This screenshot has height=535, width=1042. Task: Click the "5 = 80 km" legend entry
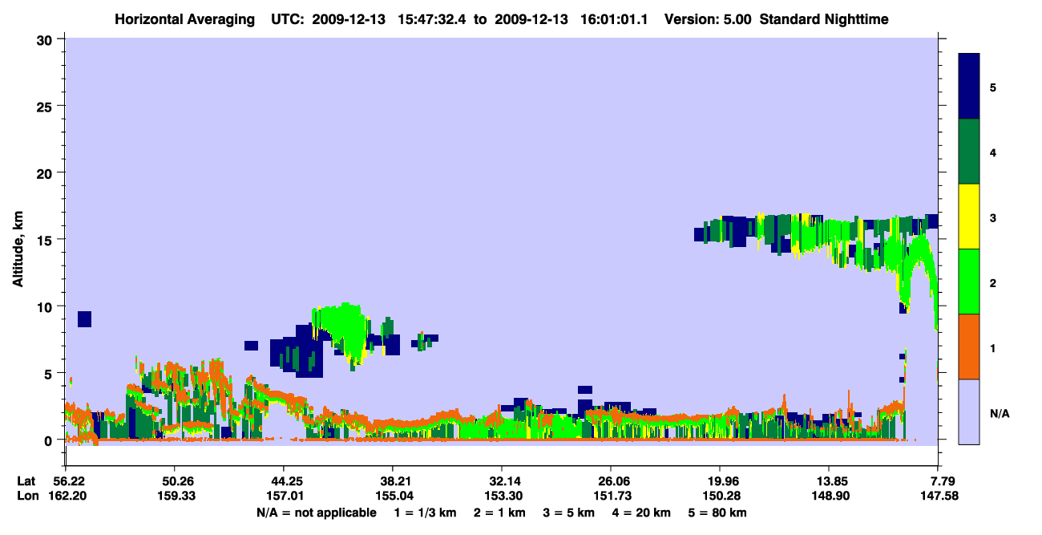719,512
